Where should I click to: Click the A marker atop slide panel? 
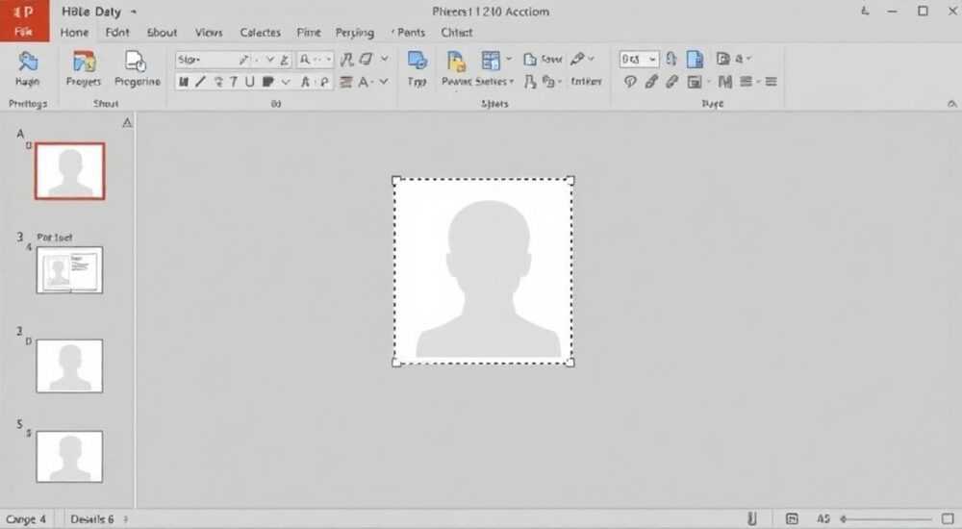(x=127, y=123)
